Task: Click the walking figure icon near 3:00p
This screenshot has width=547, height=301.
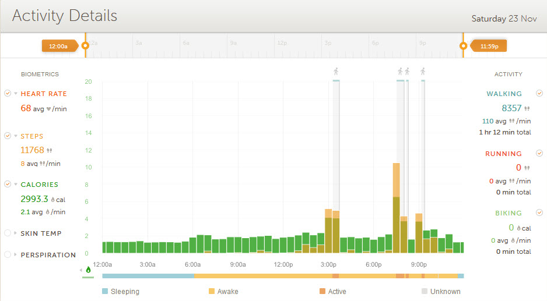Action: coord(336,72)
